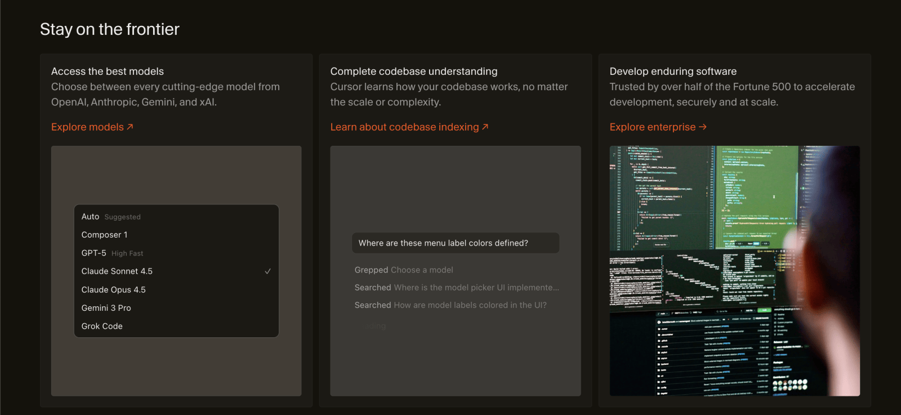The height and width of the screenshot is (415, 901).
Task: Click the "Searched Where is the model picker" line
Action: (x=457, y=288)
